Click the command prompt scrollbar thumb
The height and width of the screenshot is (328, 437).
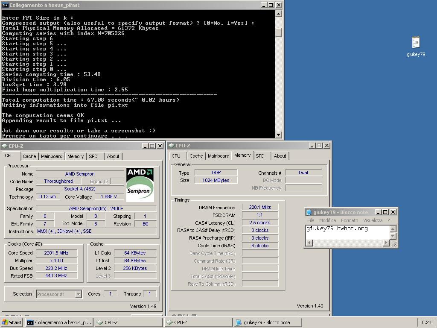(x=278, y=32)
